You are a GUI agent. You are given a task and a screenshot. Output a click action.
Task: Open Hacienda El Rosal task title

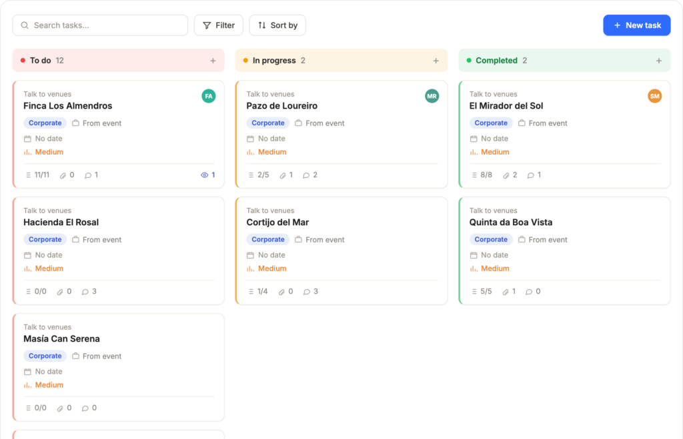tap(61, 222)
